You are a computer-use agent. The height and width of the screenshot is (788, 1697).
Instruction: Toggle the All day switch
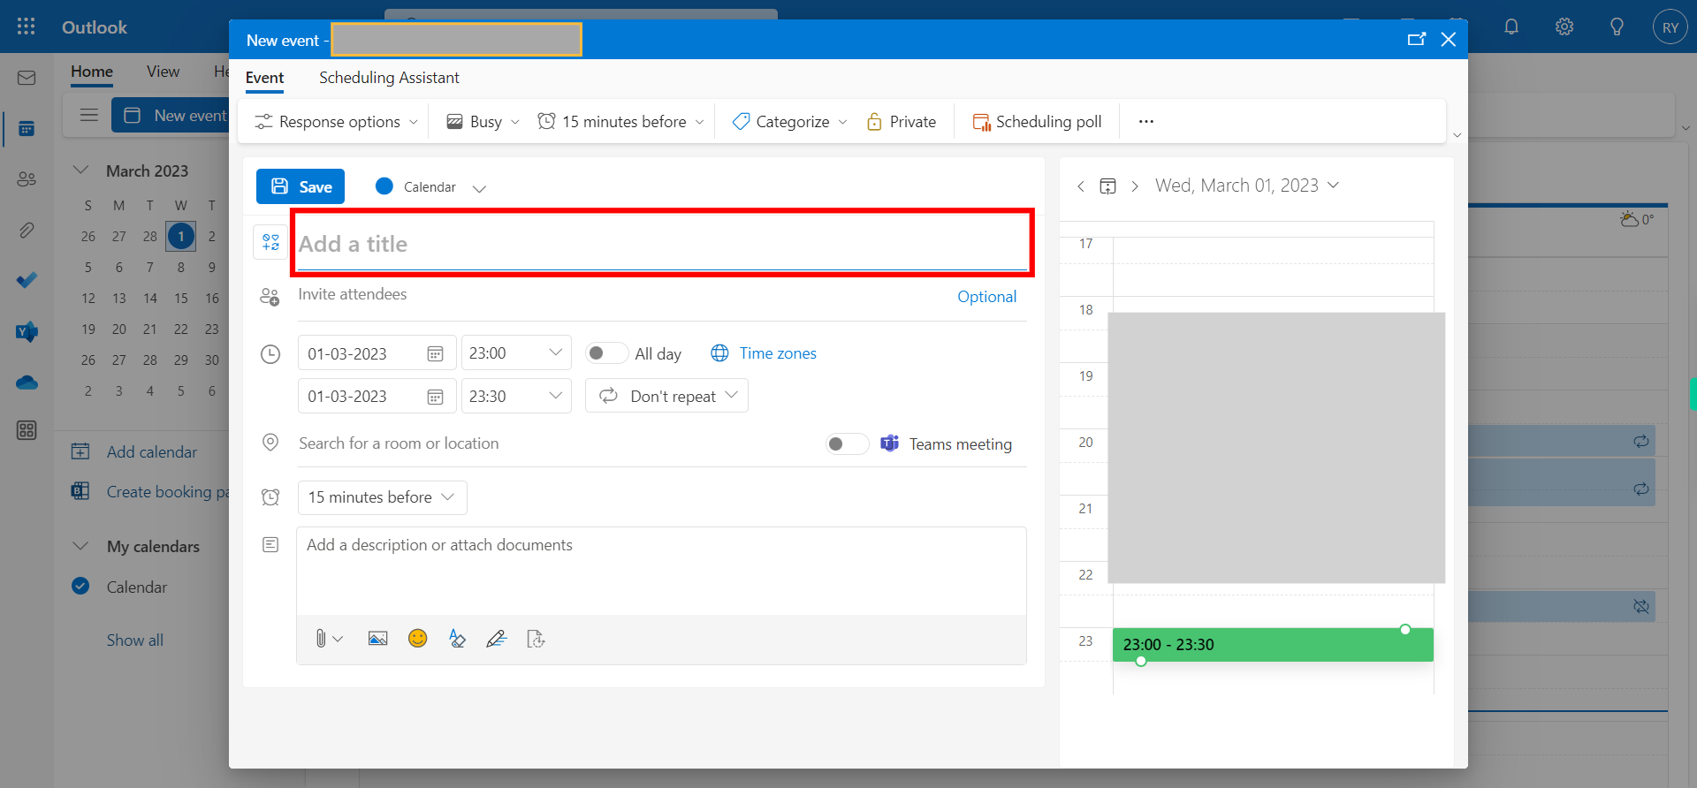click(x=605, y=353)
